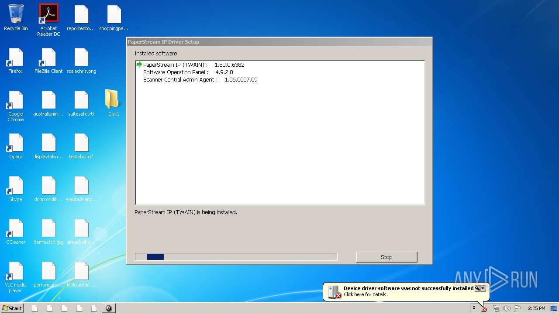Open balloon notification options wrench icon
This screenshot has height=314, width=559.
[x=477, y=288]
